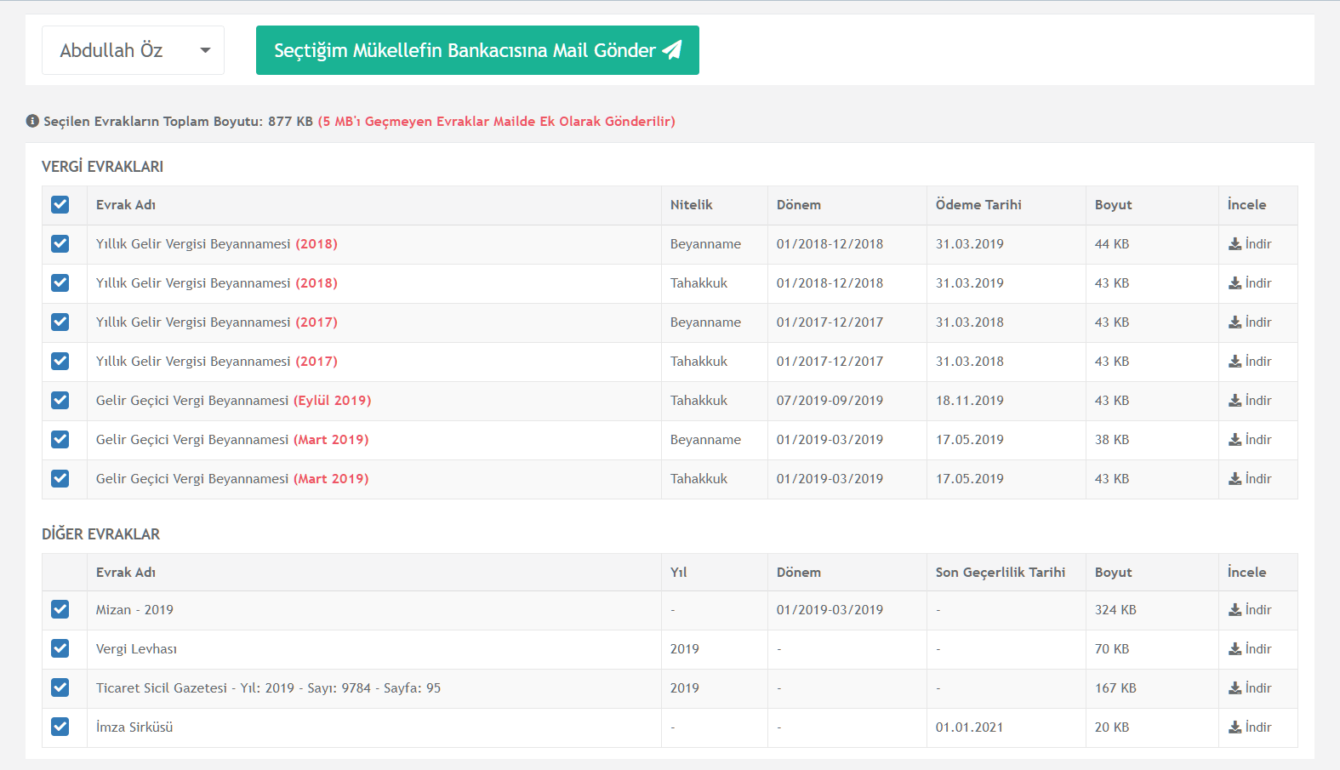Click the info icon beside total size text
Screen dimensions: 1340x770
32,121
